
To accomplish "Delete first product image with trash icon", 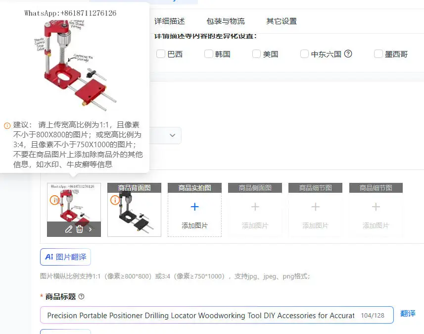I will [x=80, y=229].
